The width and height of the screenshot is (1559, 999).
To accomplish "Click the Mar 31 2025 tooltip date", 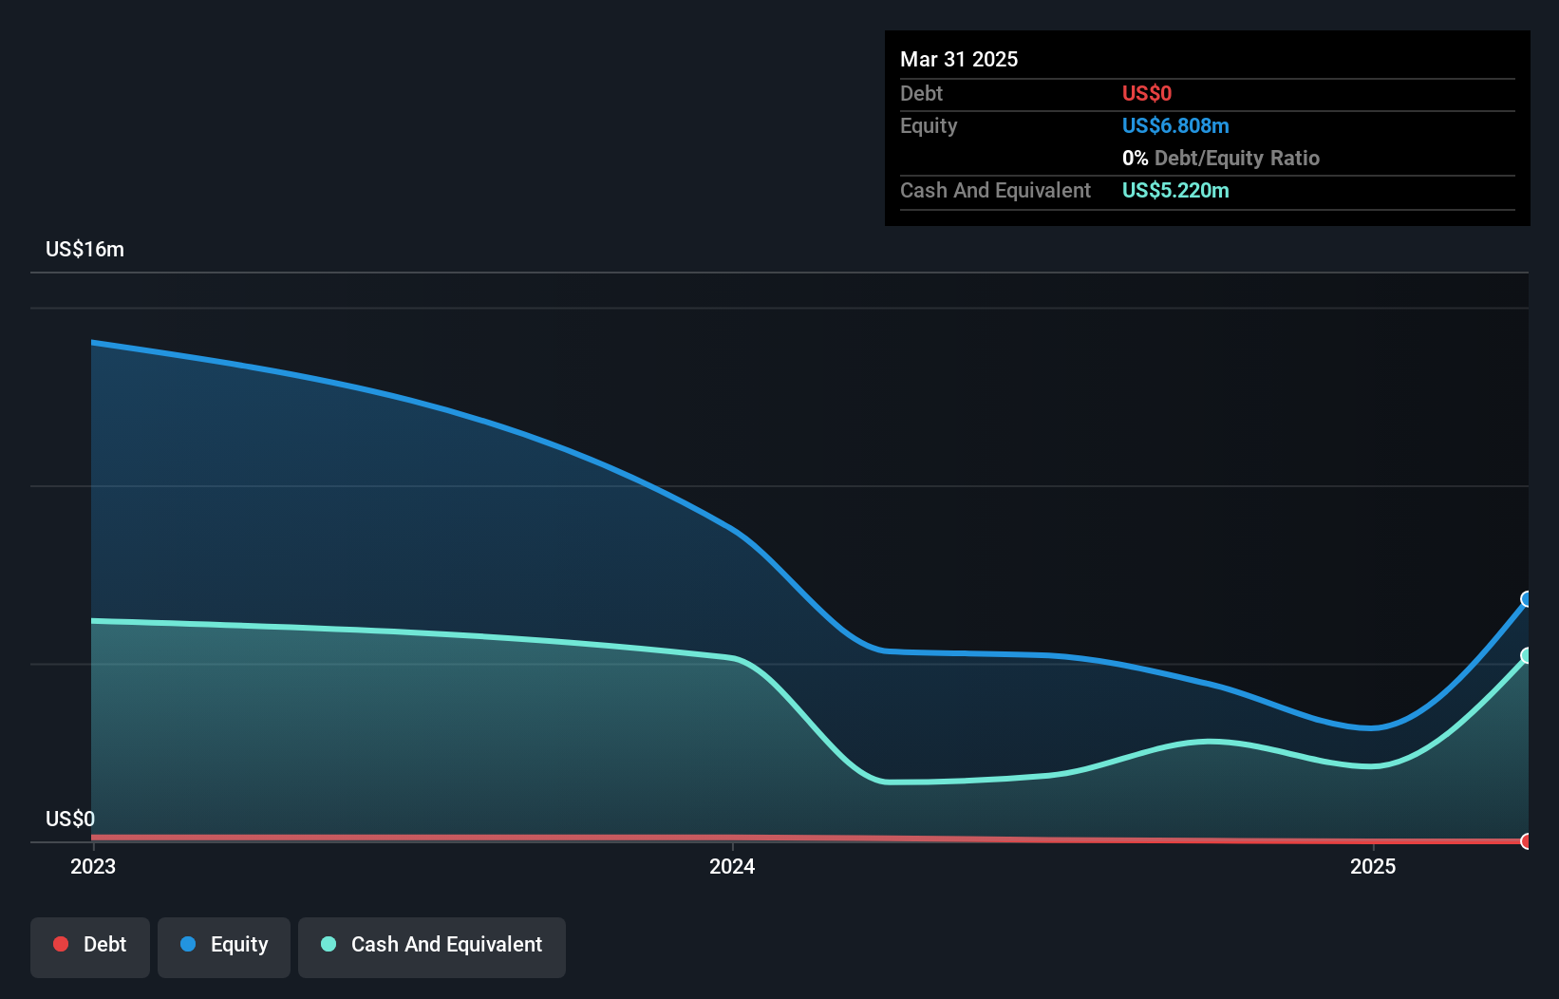I will (x=959, y=59).
